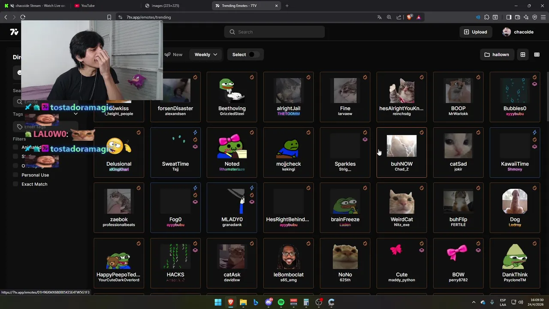Screen dimensions: 549x309
Task: Open the catSad emote
Action: point(458,152)
